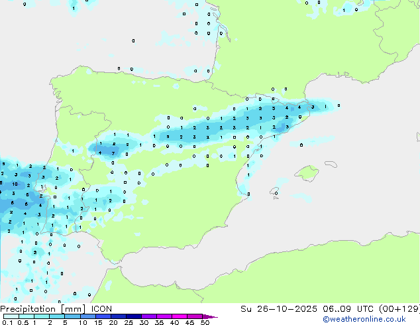Click the above-50 arrow tip of legend

210,316
